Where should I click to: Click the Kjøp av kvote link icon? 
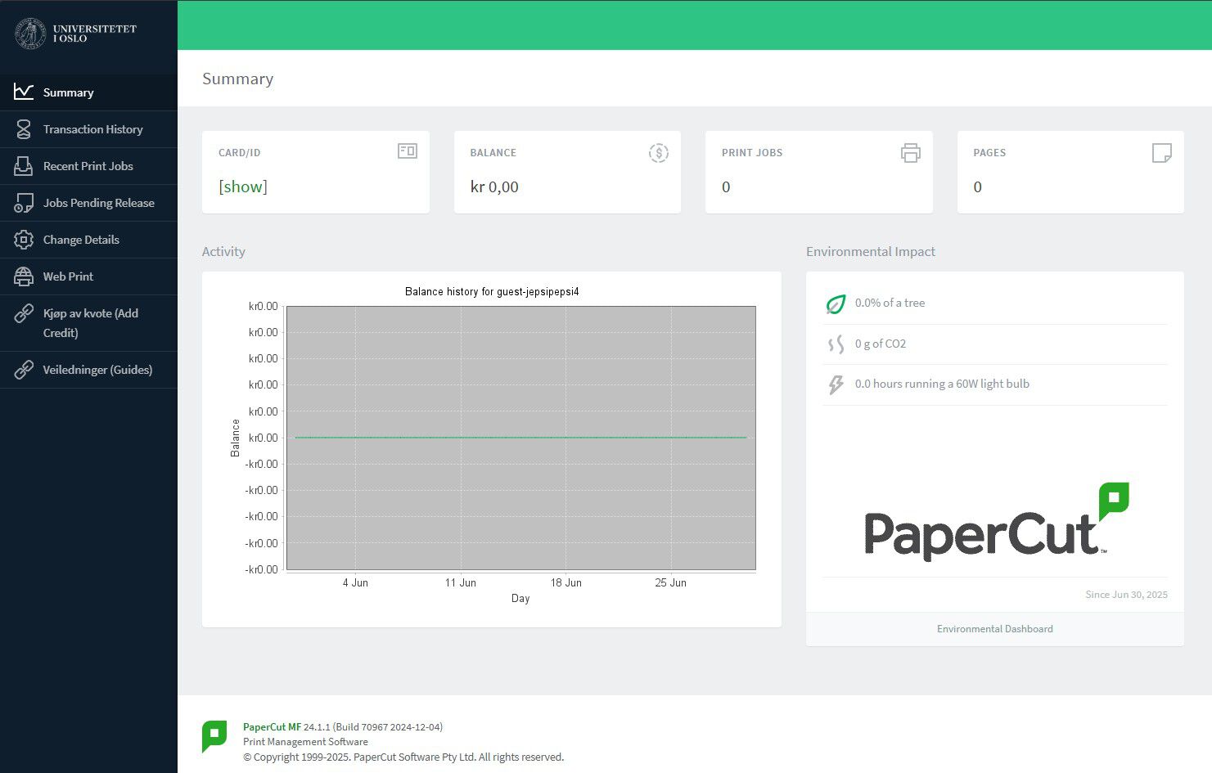click(x=24, y=313)
